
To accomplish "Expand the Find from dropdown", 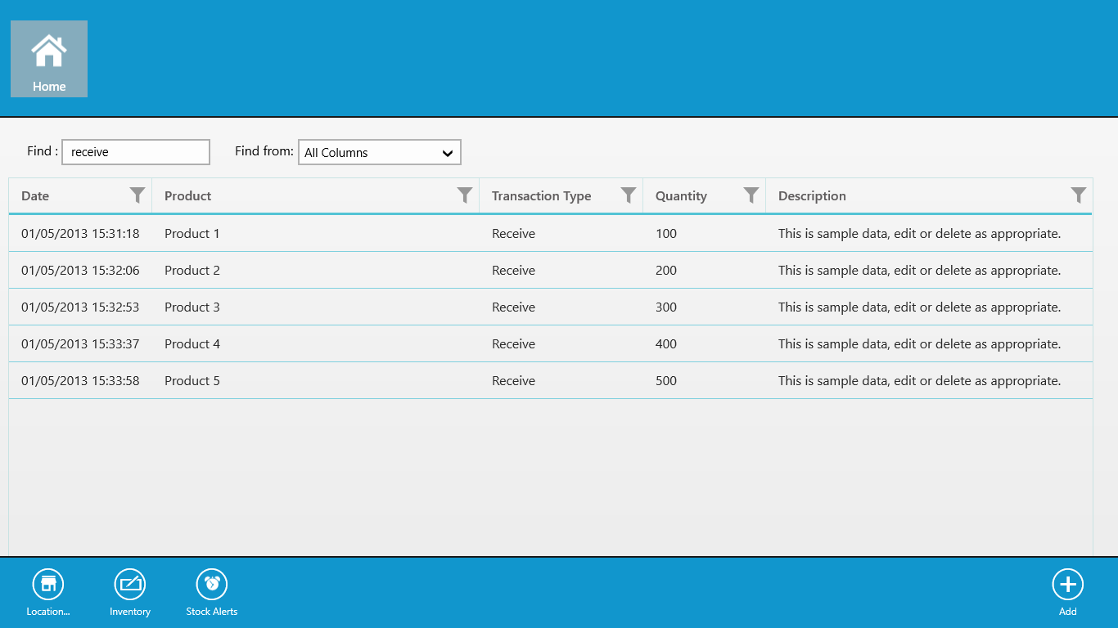I will pos(380,152).
